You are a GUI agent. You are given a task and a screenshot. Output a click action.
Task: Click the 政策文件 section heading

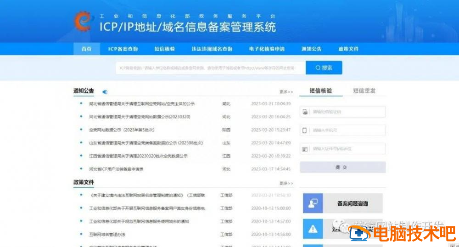pos(84,182)
